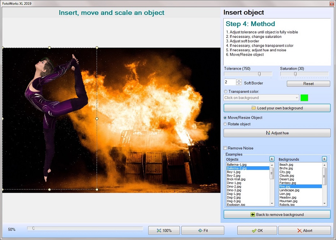336x240 pixels.
Task: Enable the Transparent color option
Action: pos(225,91)
